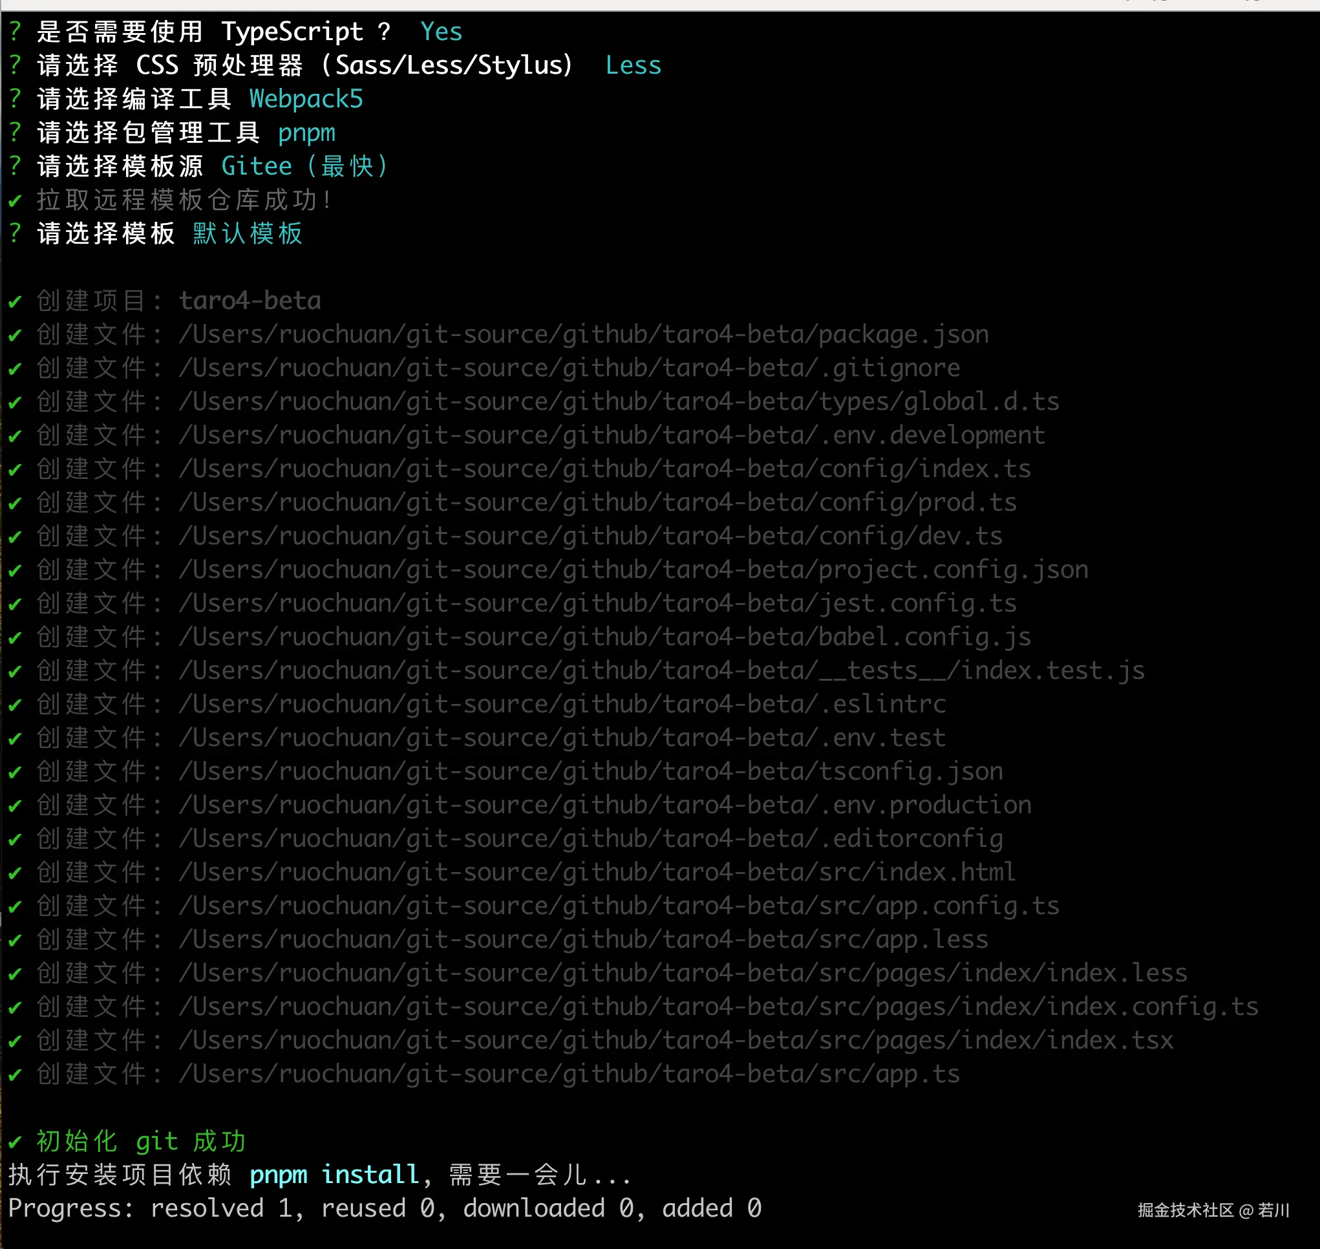Click the config/index.ts file path
Viewport: 1320px width, 1249px height.
pos(604,469)
